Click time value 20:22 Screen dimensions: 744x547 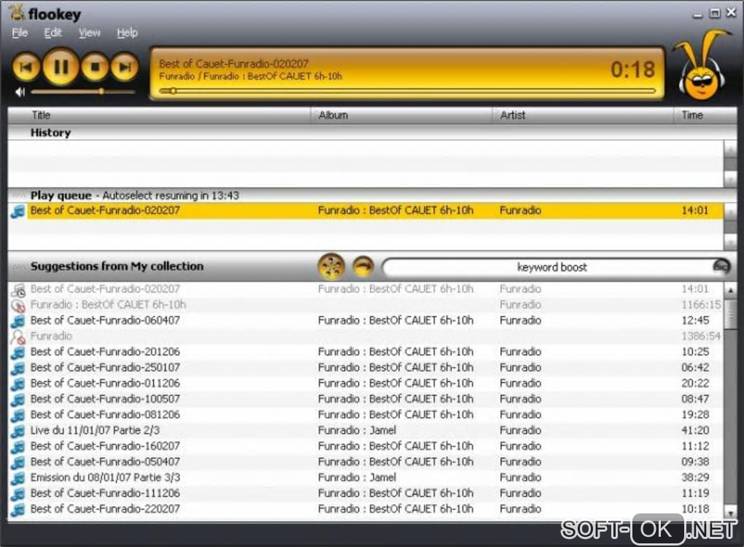(x=696, y=383)
